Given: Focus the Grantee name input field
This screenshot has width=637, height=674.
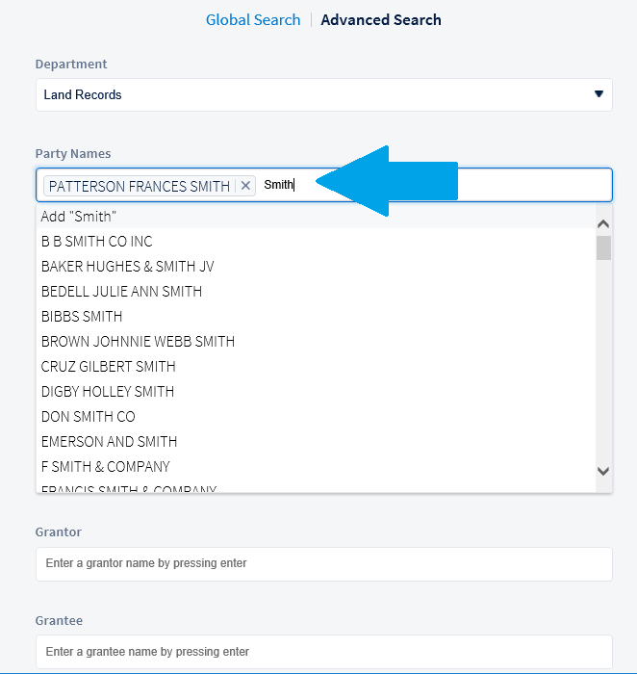Looking at the screenshot, I should pos(323,652).
